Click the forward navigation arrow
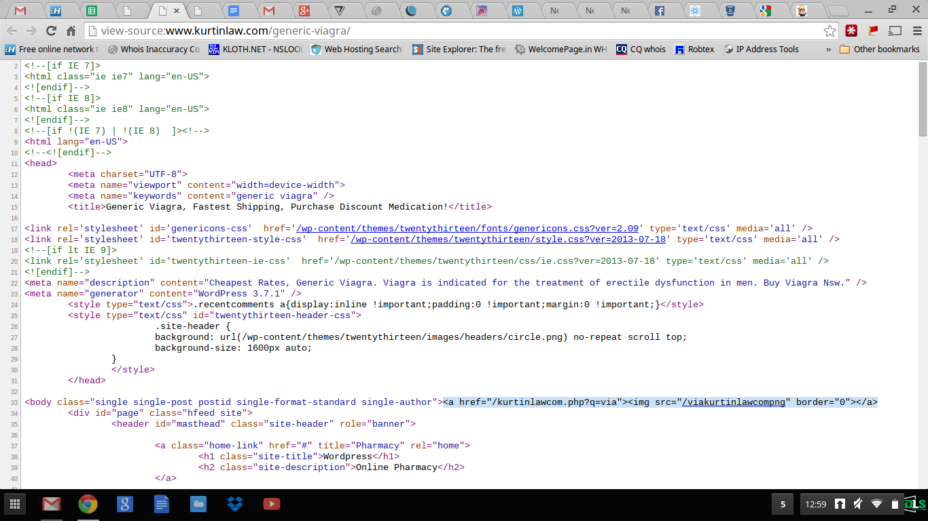 click(32, 31)
